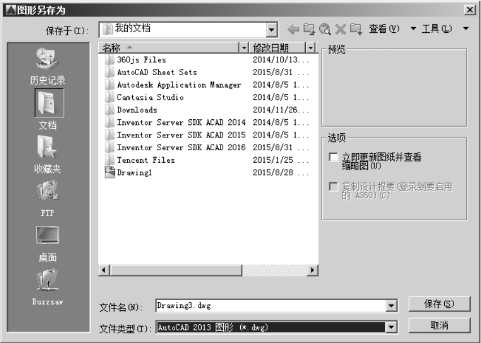Open the 收藏夹 (Favorites) location

pyautogui.click(x=47, y=154)
